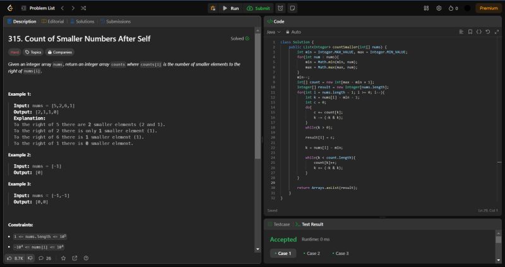Image resolution: width=505 pixels, height=267 pixels.
Task: Dislike the problem with thumbs down
Action: pyautogui.click(x=30, y=258)
